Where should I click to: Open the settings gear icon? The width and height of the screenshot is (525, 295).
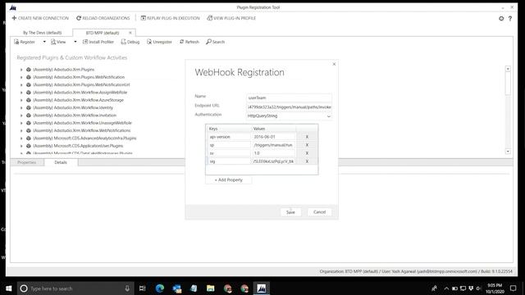click(x=501, y=18)
